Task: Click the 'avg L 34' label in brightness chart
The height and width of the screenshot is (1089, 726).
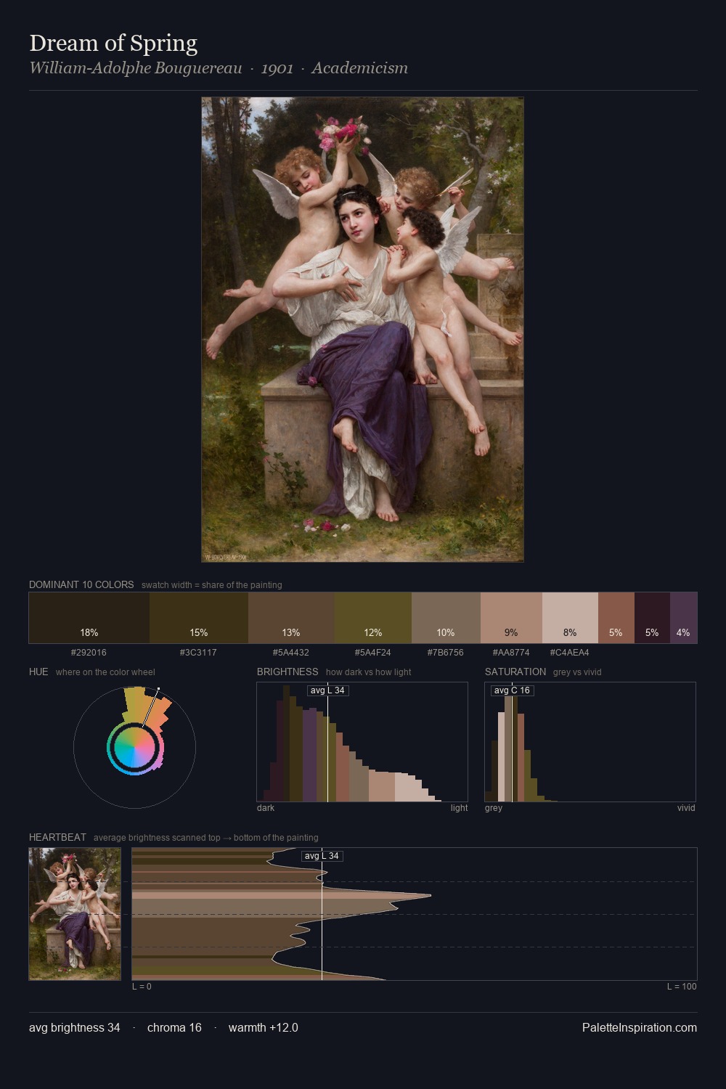Action: coord(327,690)
